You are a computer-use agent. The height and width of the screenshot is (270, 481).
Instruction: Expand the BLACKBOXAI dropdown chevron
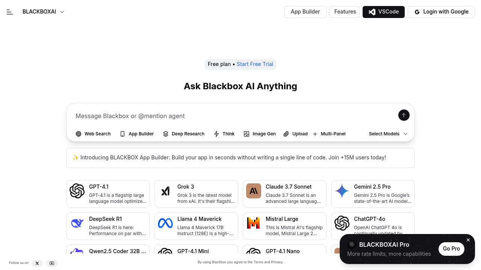coord(62,12)
